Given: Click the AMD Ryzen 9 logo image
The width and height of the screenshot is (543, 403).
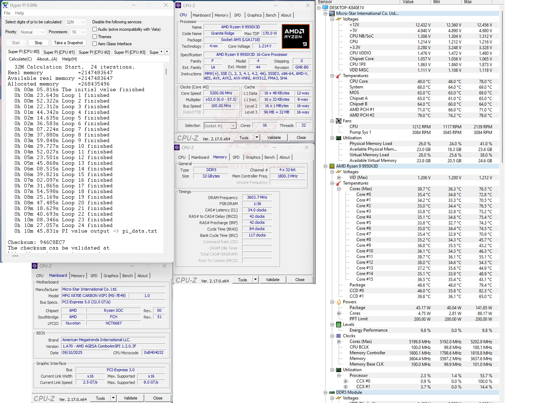Looking at the screenshot, I should coord(296,36).
